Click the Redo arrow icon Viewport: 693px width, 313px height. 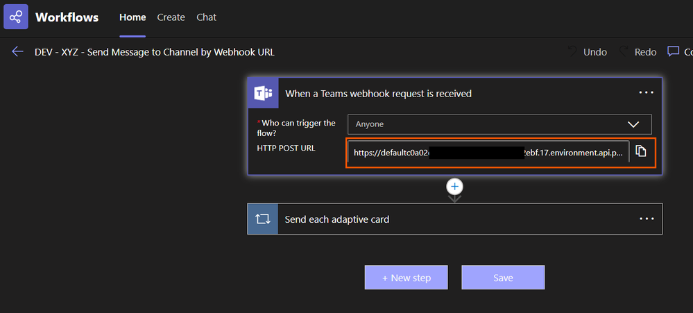pos(624,52)
